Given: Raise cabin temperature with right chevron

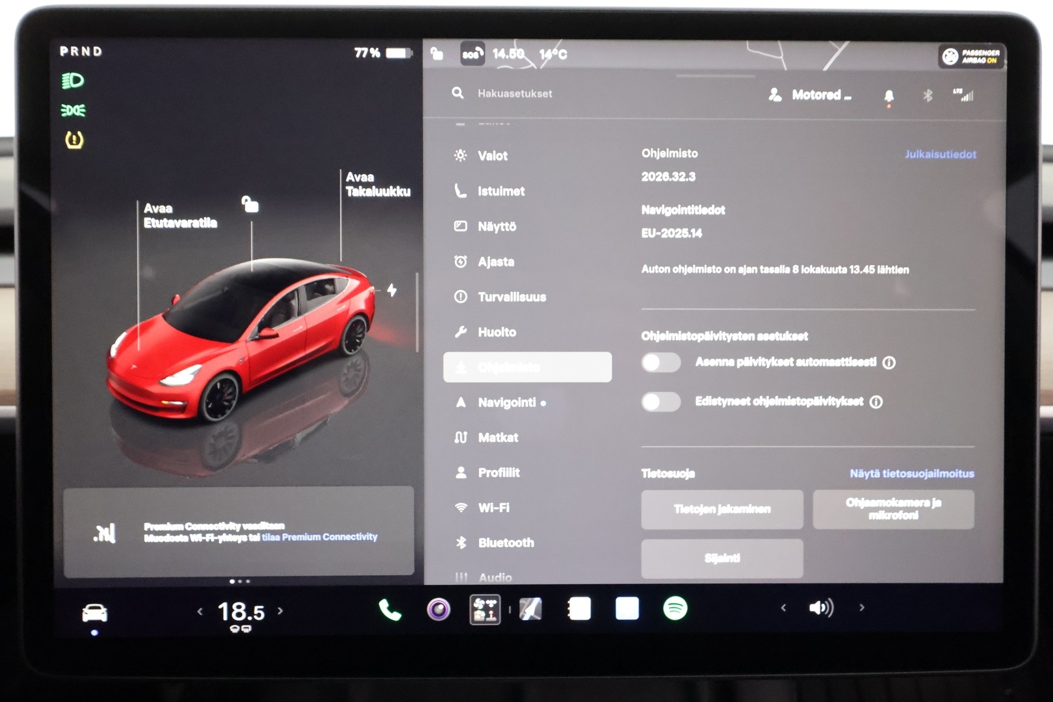Looking at the screenshot, I should click(280, 611).
